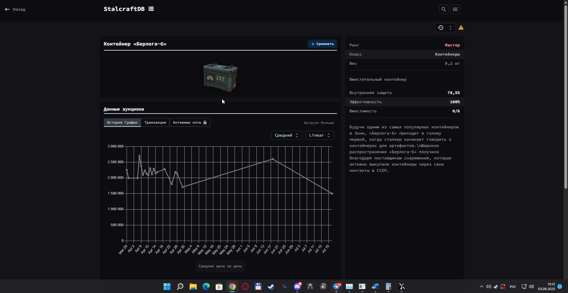568x293 pixels.
Task: Open Telegram from the taskbar
Action: [336, 286]
